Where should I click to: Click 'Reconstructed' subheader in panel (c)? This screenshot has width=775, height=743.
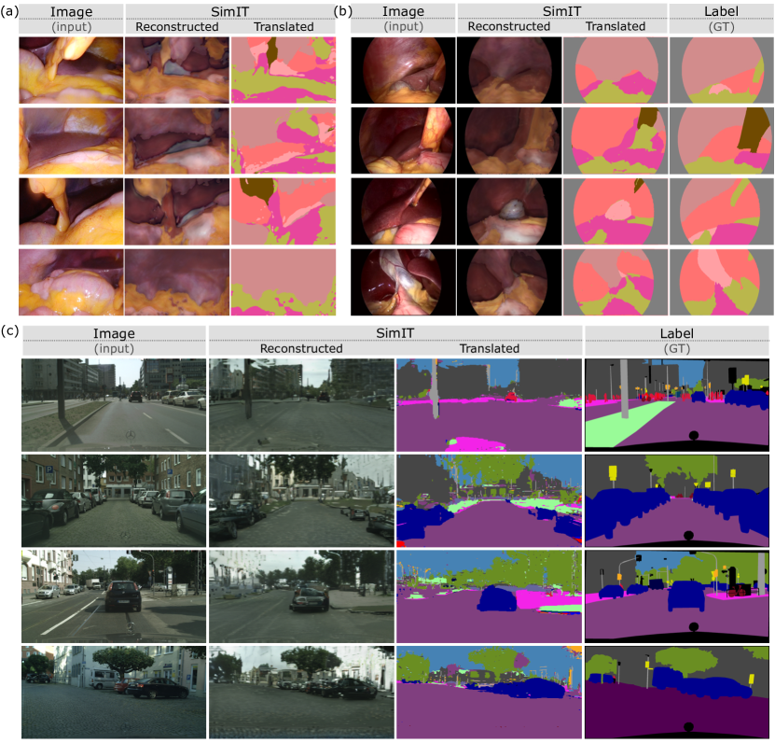point(301,348)
